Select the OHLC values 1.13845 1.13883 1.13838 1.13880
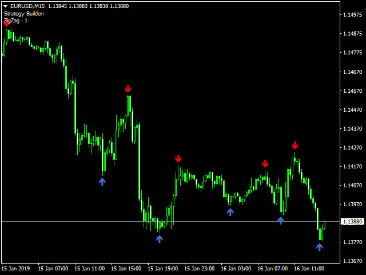This screenshot has width=366, height=275. (x=89, y=6)
